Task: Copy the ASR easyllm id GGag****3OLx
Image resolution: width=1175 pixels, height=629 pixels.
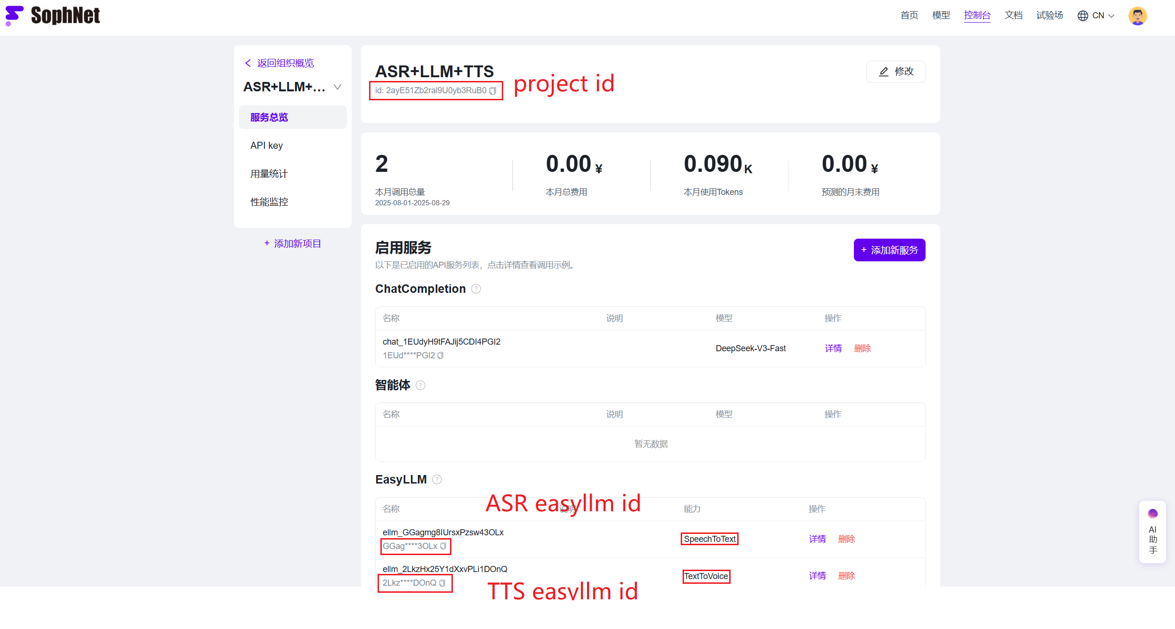Action: [x=443, y=546]
